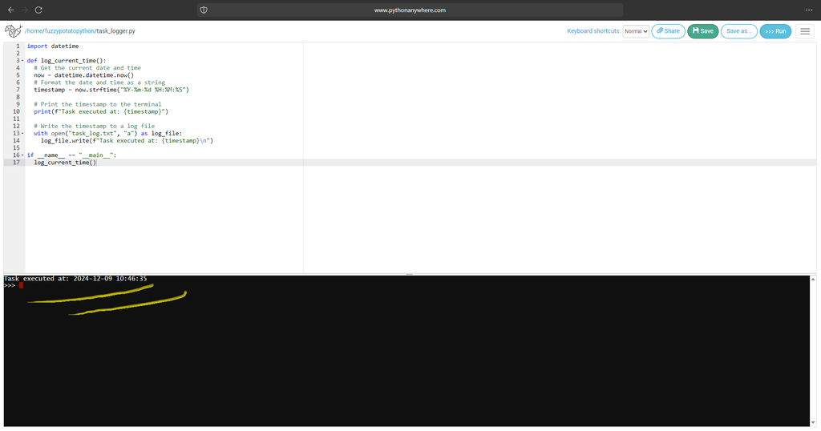Click the now = datetime.datetime.now() line

click(x=83, y=75)
